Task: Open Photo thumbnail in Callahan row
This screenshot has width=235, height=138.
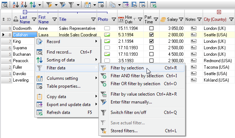Action: (107, 35)
